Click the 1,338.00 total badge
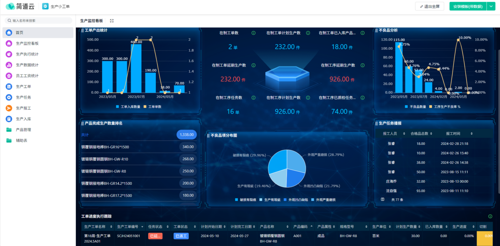 [x=187, y=134]
